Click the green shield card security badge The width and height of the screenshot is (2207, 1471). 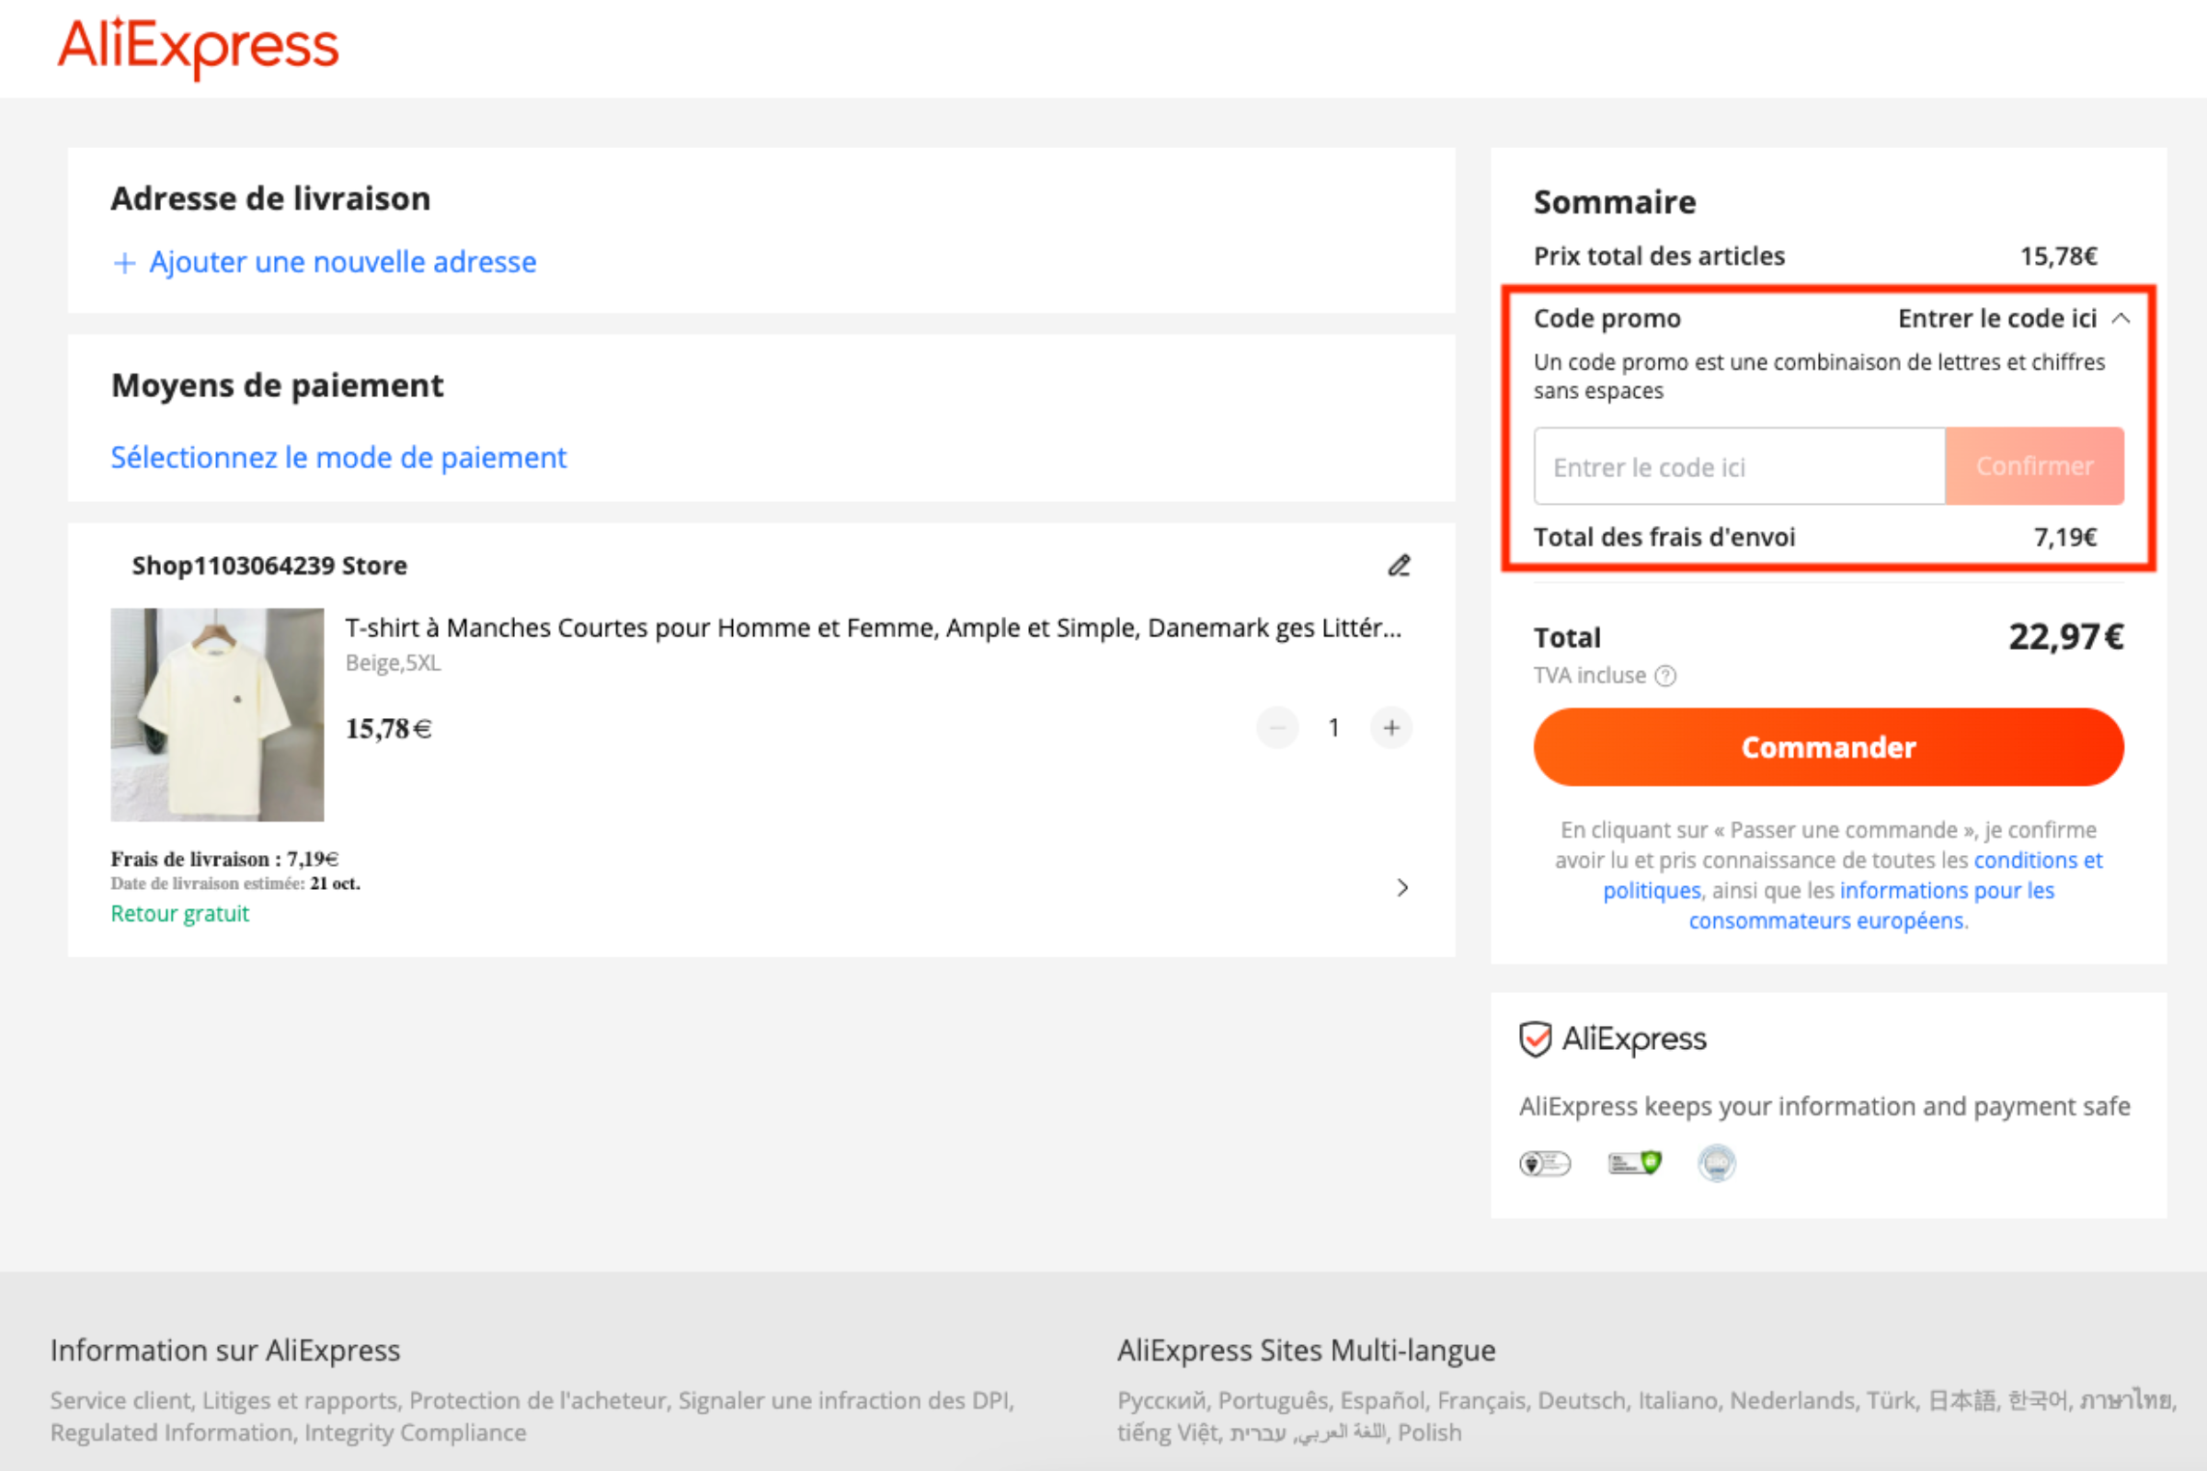[x=1635, y=1164]
